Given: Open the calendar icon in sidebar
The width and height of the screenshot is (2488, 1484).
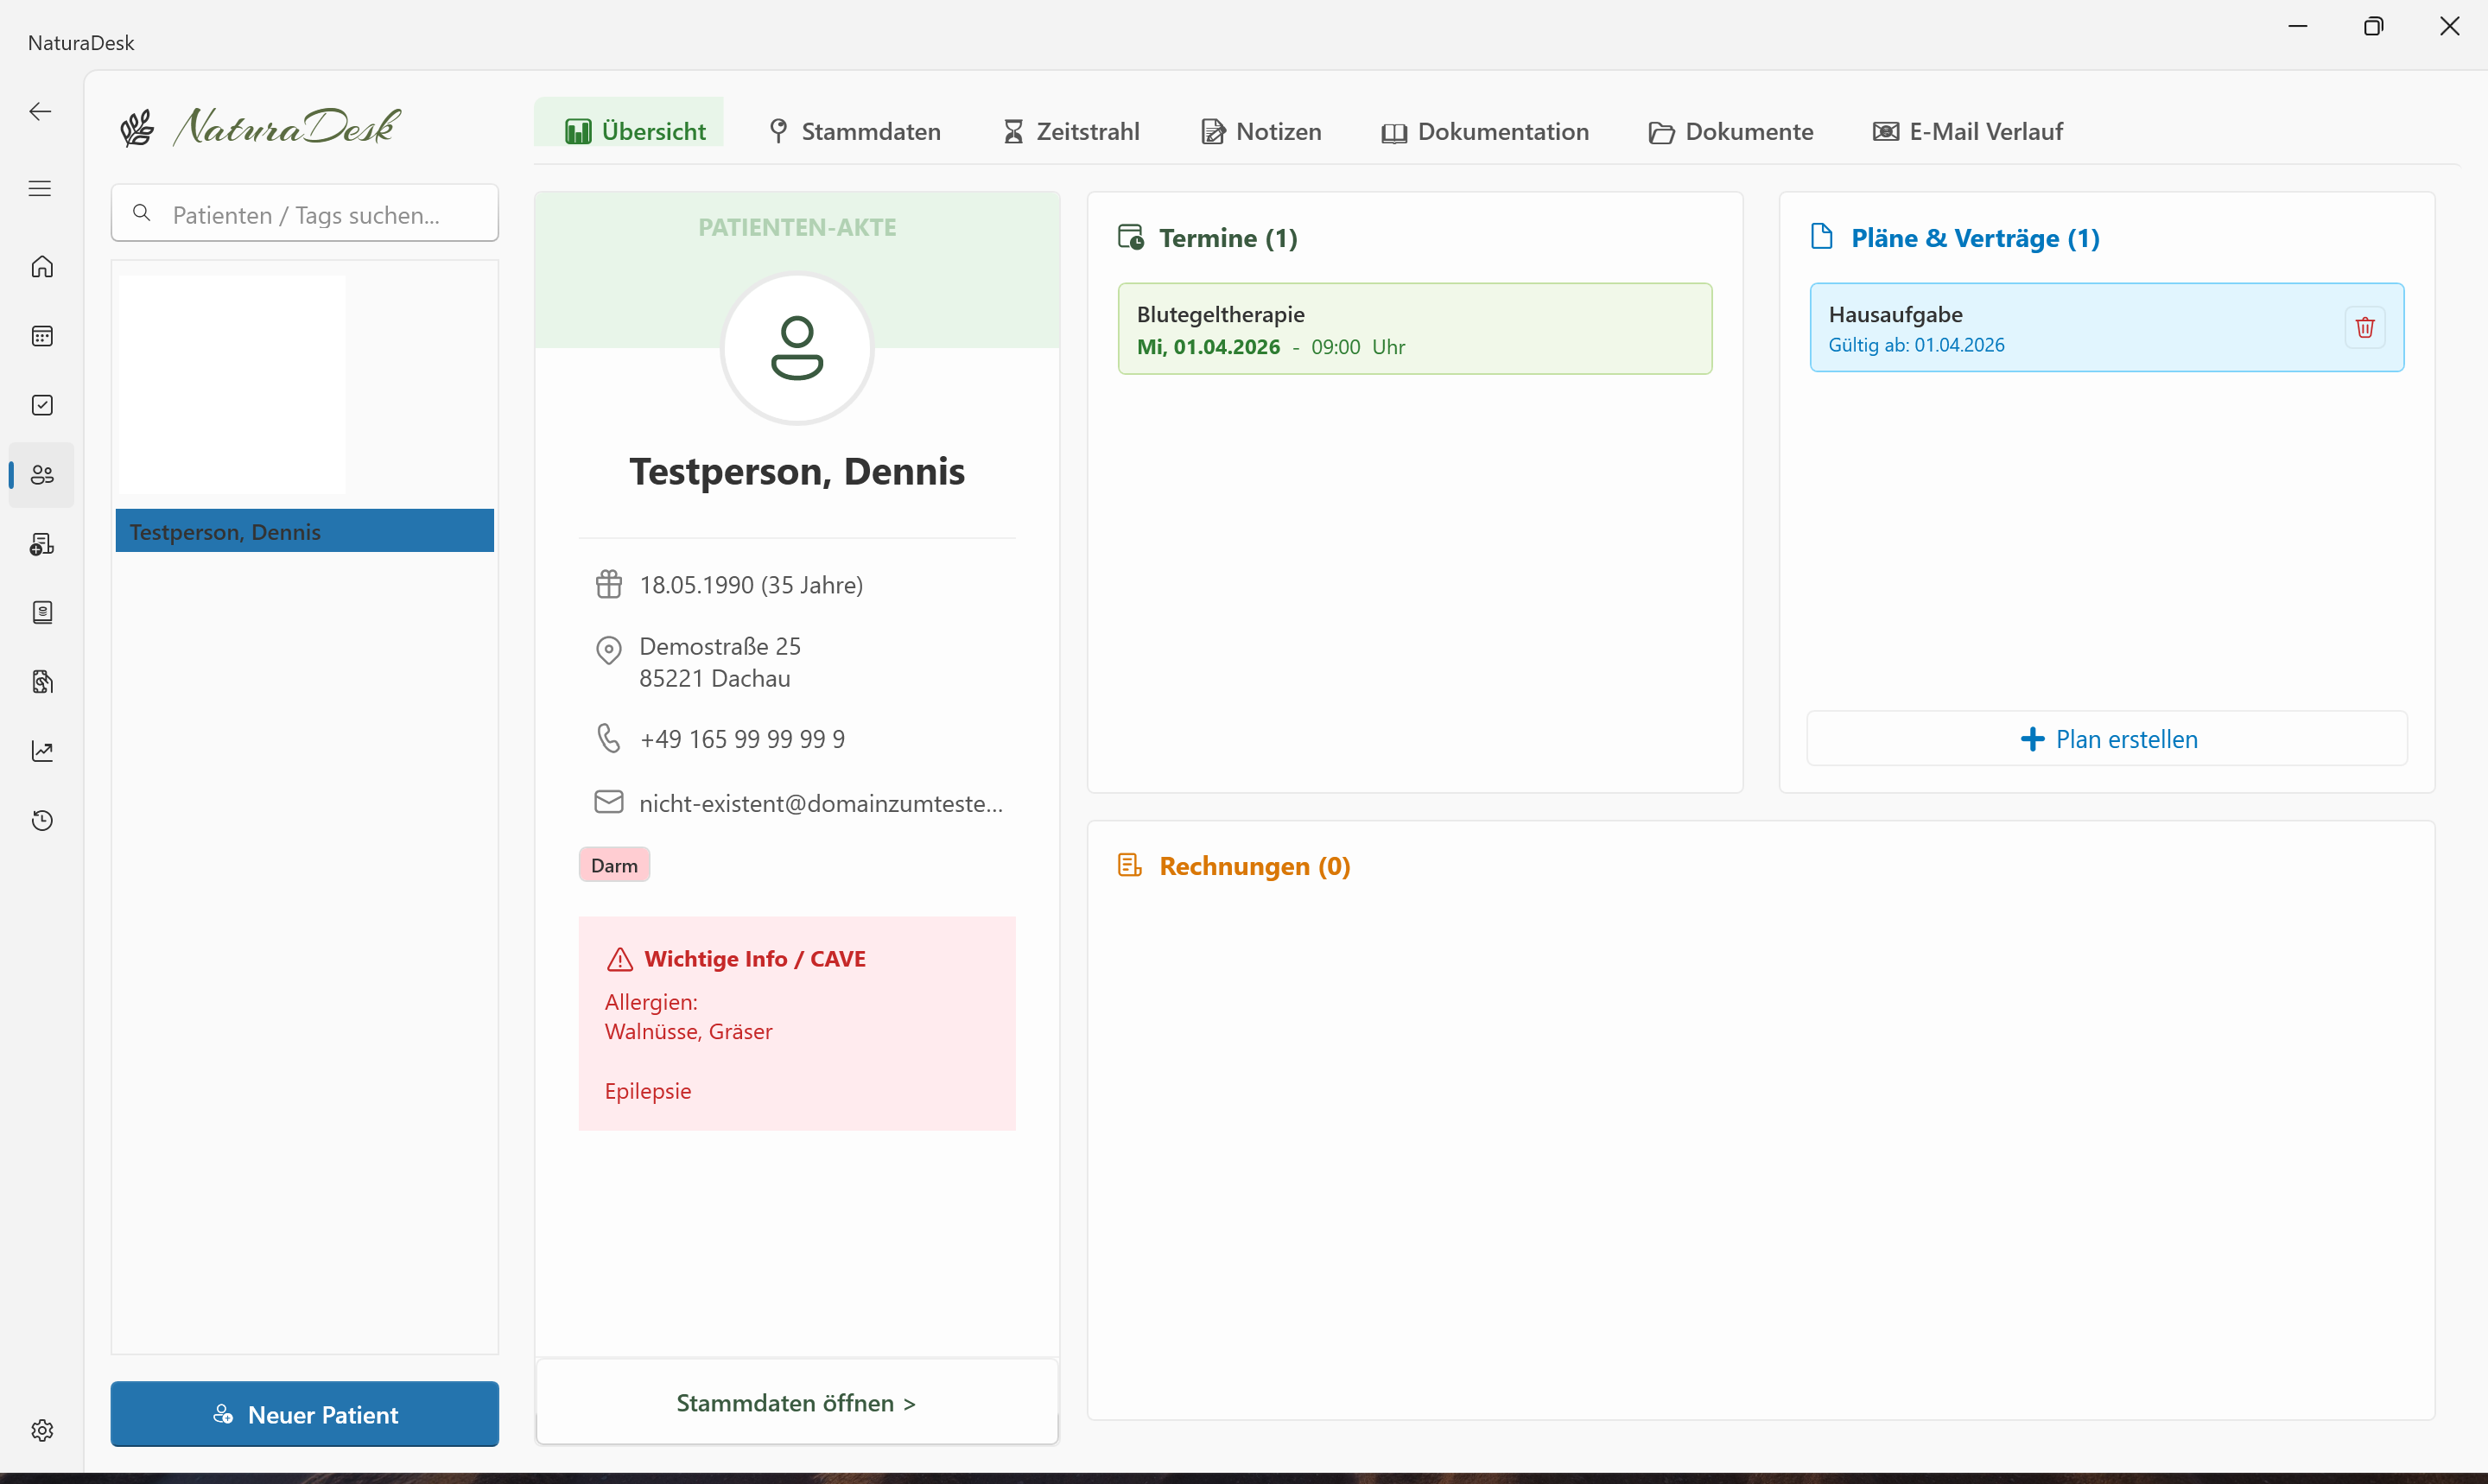Looking at the screenshot, I should tap(42, 336).
